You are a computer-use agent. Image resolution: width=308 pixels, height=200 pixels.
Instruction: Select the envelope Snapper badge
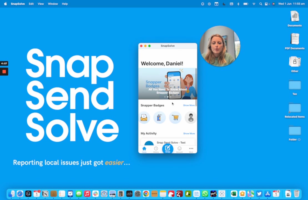(x=144, y=117)
